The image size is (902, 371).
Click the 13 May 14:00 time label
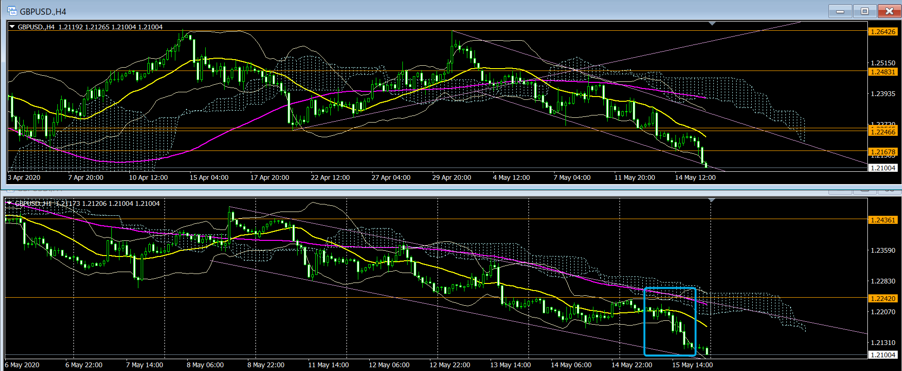510,365
